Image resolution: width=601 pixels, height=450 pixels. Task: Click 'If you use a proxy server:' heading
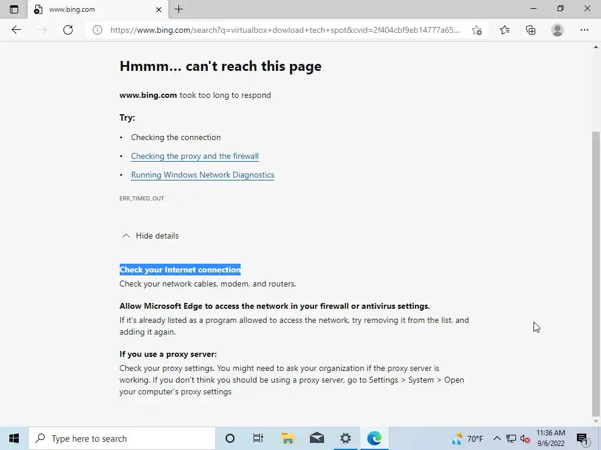pos(168,354)
